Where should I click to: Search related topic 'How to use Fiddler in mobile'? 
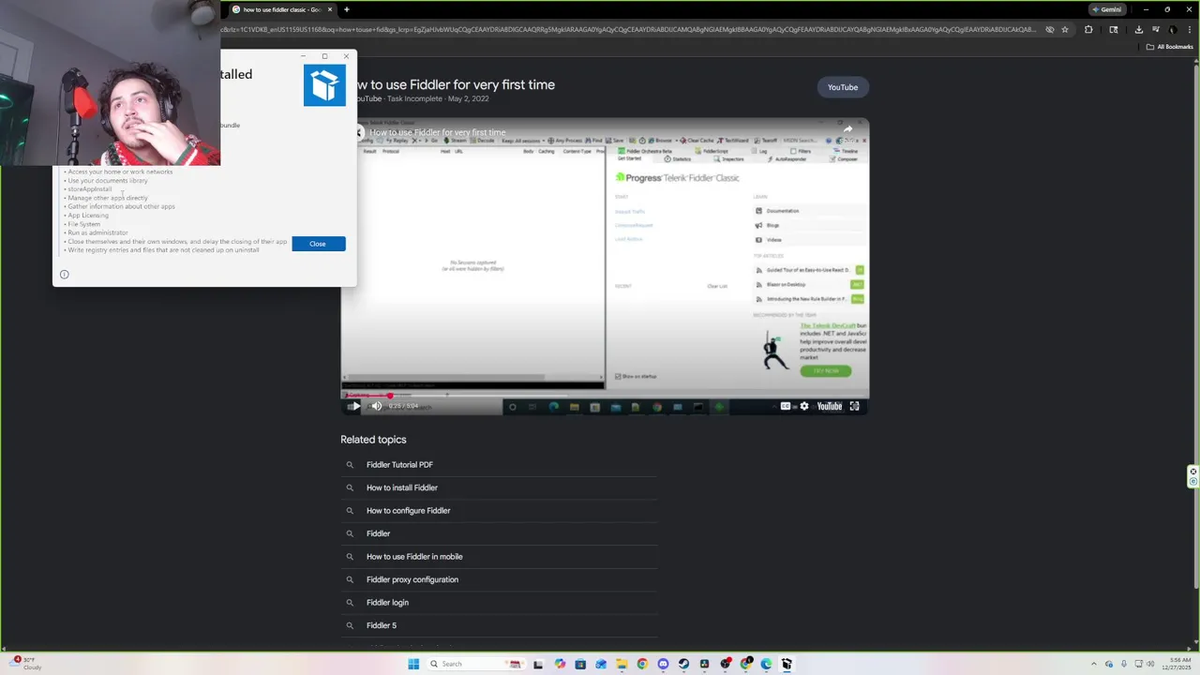pyautogui.click(x=414, y=557)
